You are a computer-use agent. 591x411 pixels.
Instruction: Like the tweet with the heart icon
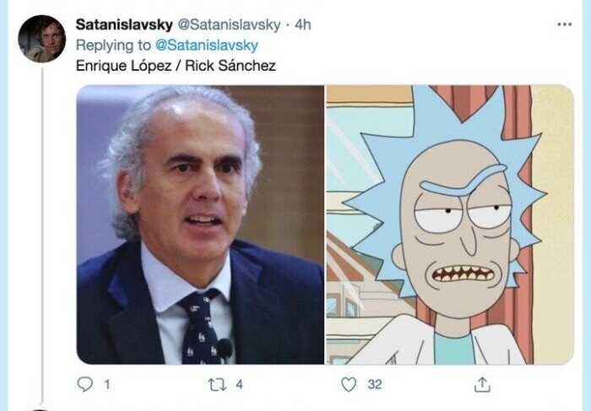click(x=349, y=384)
